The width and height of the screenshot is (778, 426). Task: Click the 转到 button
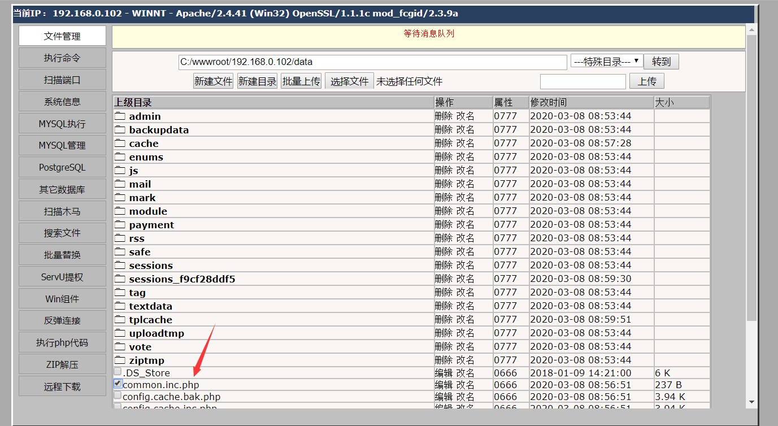[x=661, y=61]
